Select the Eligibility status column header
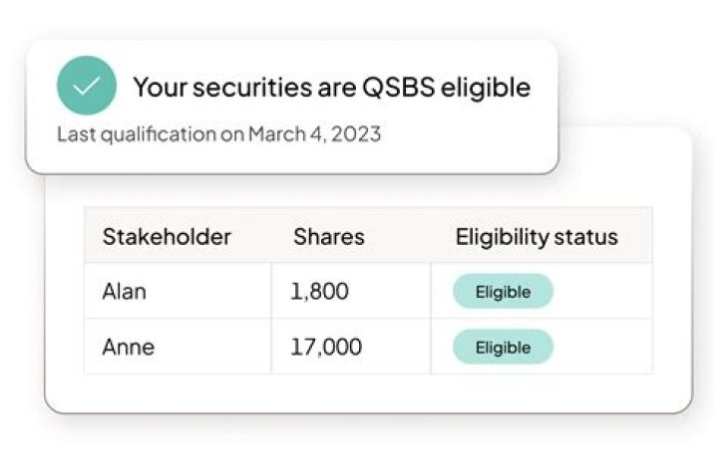This screenshot has height=464, width=718. click(537, 237)
